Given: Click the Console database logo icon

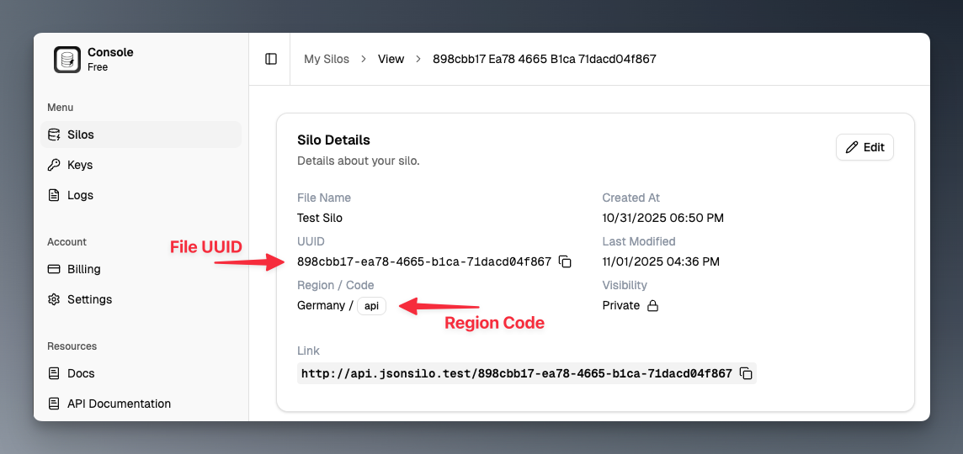Looking at the screenshot, I should [67, 60].
